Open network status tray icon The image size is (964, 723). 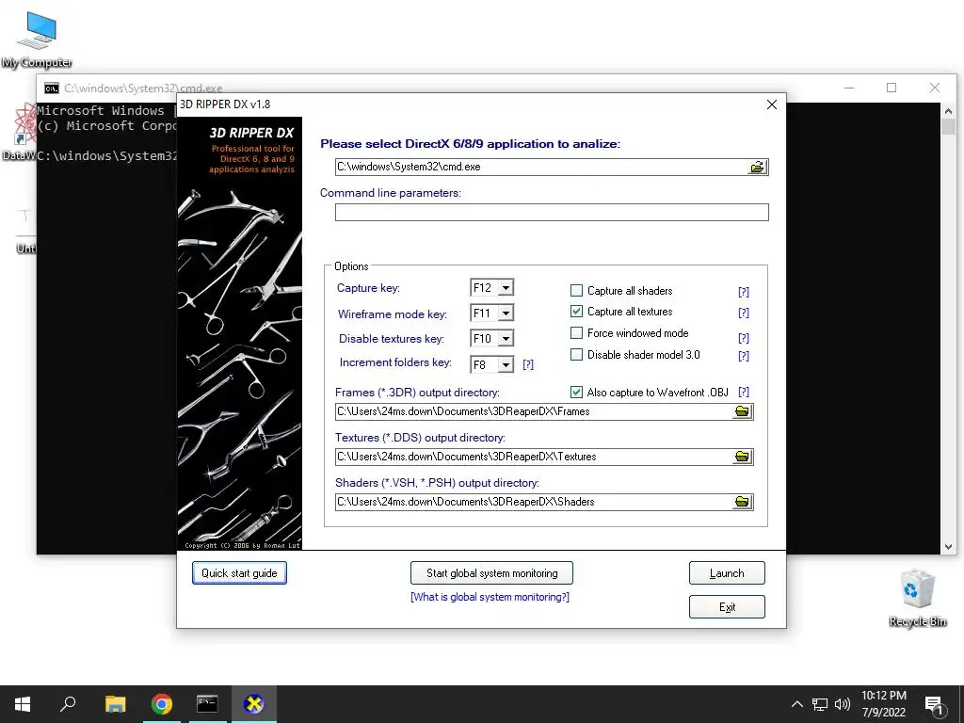tap(820, 704)
